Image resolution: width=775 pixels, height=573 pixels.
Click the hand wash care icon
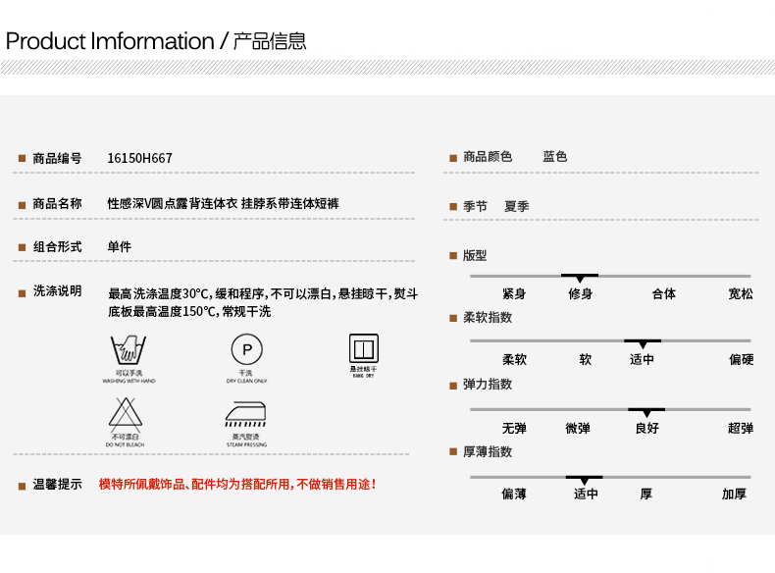coord(129,349)
